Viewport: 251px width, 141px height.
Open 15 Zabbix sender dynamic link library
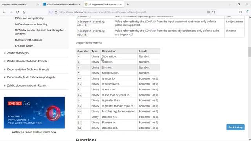coord(39,32)
